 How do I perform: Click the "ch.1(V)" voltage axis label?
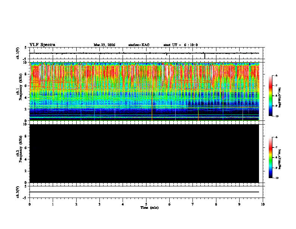(18, 53)
